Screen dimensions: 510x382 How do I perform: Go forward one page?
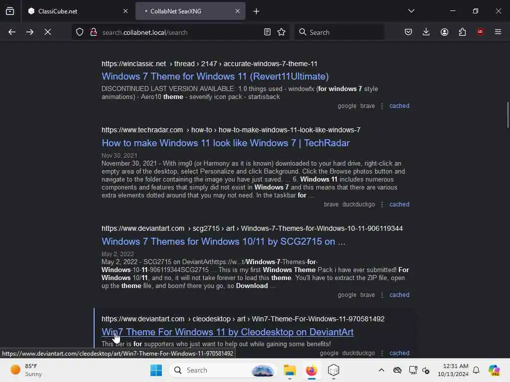[29, 32]
